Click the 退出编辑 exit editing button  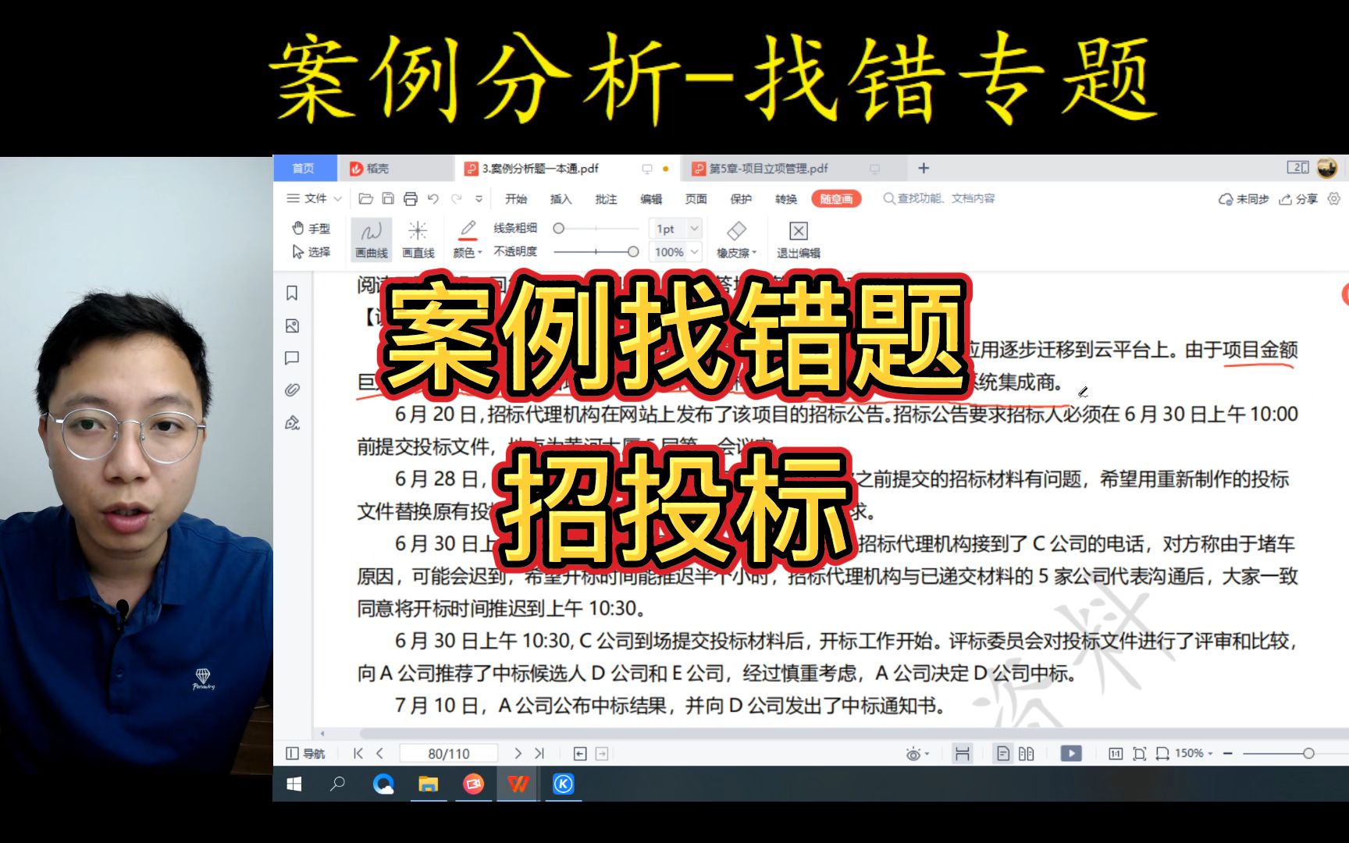pyautogui.click(x=797, y=238)
